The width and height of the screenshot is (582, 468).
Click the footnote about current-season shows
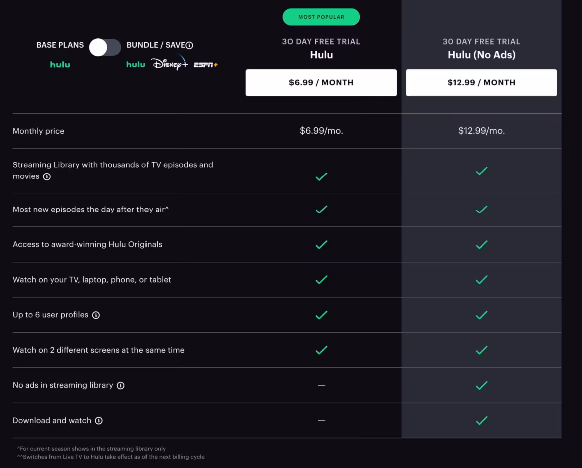(x=89, y=448)
